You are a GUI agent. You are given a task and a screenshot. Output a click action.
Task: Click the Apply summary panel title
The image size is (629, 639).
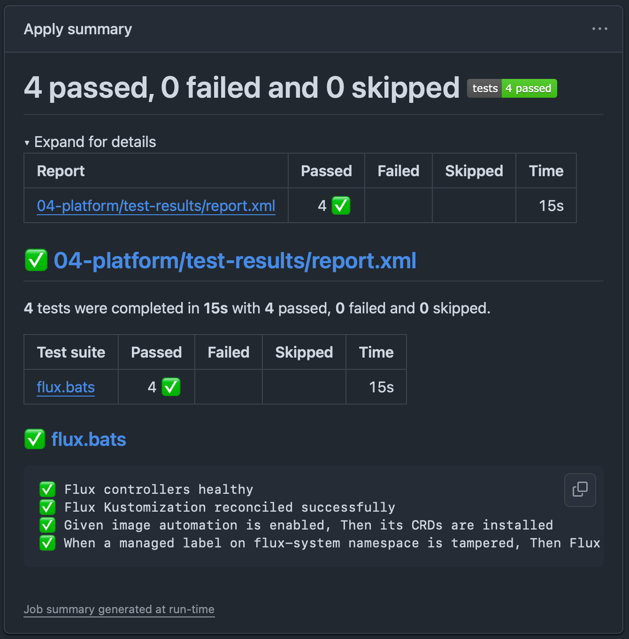pos(78,29)
